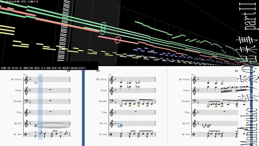The height and width of the screenshot is (146, 259).
Task: Click page number 20 above the middle score page
Action: click(x=98, y=71)
